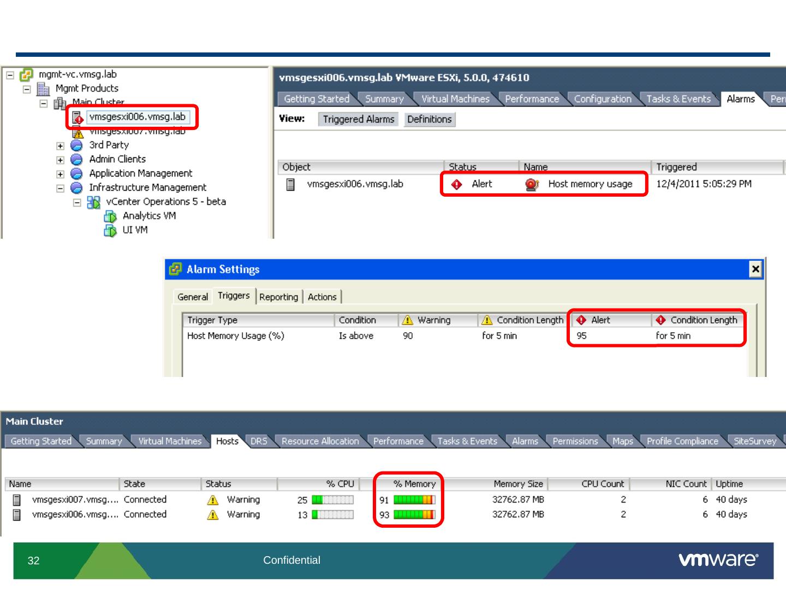Click the warning triangle beside the first Condition Length header

coord(487,320)
